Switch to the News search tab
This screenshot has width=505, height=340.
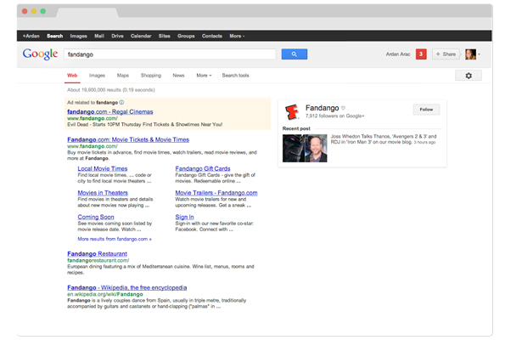point(178,76)
